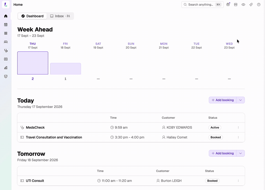This screenshot has width=265, height=190.
Task: Click customer KOBY EDWARDS
Action: pyautogui.click(x=177, y=127)
